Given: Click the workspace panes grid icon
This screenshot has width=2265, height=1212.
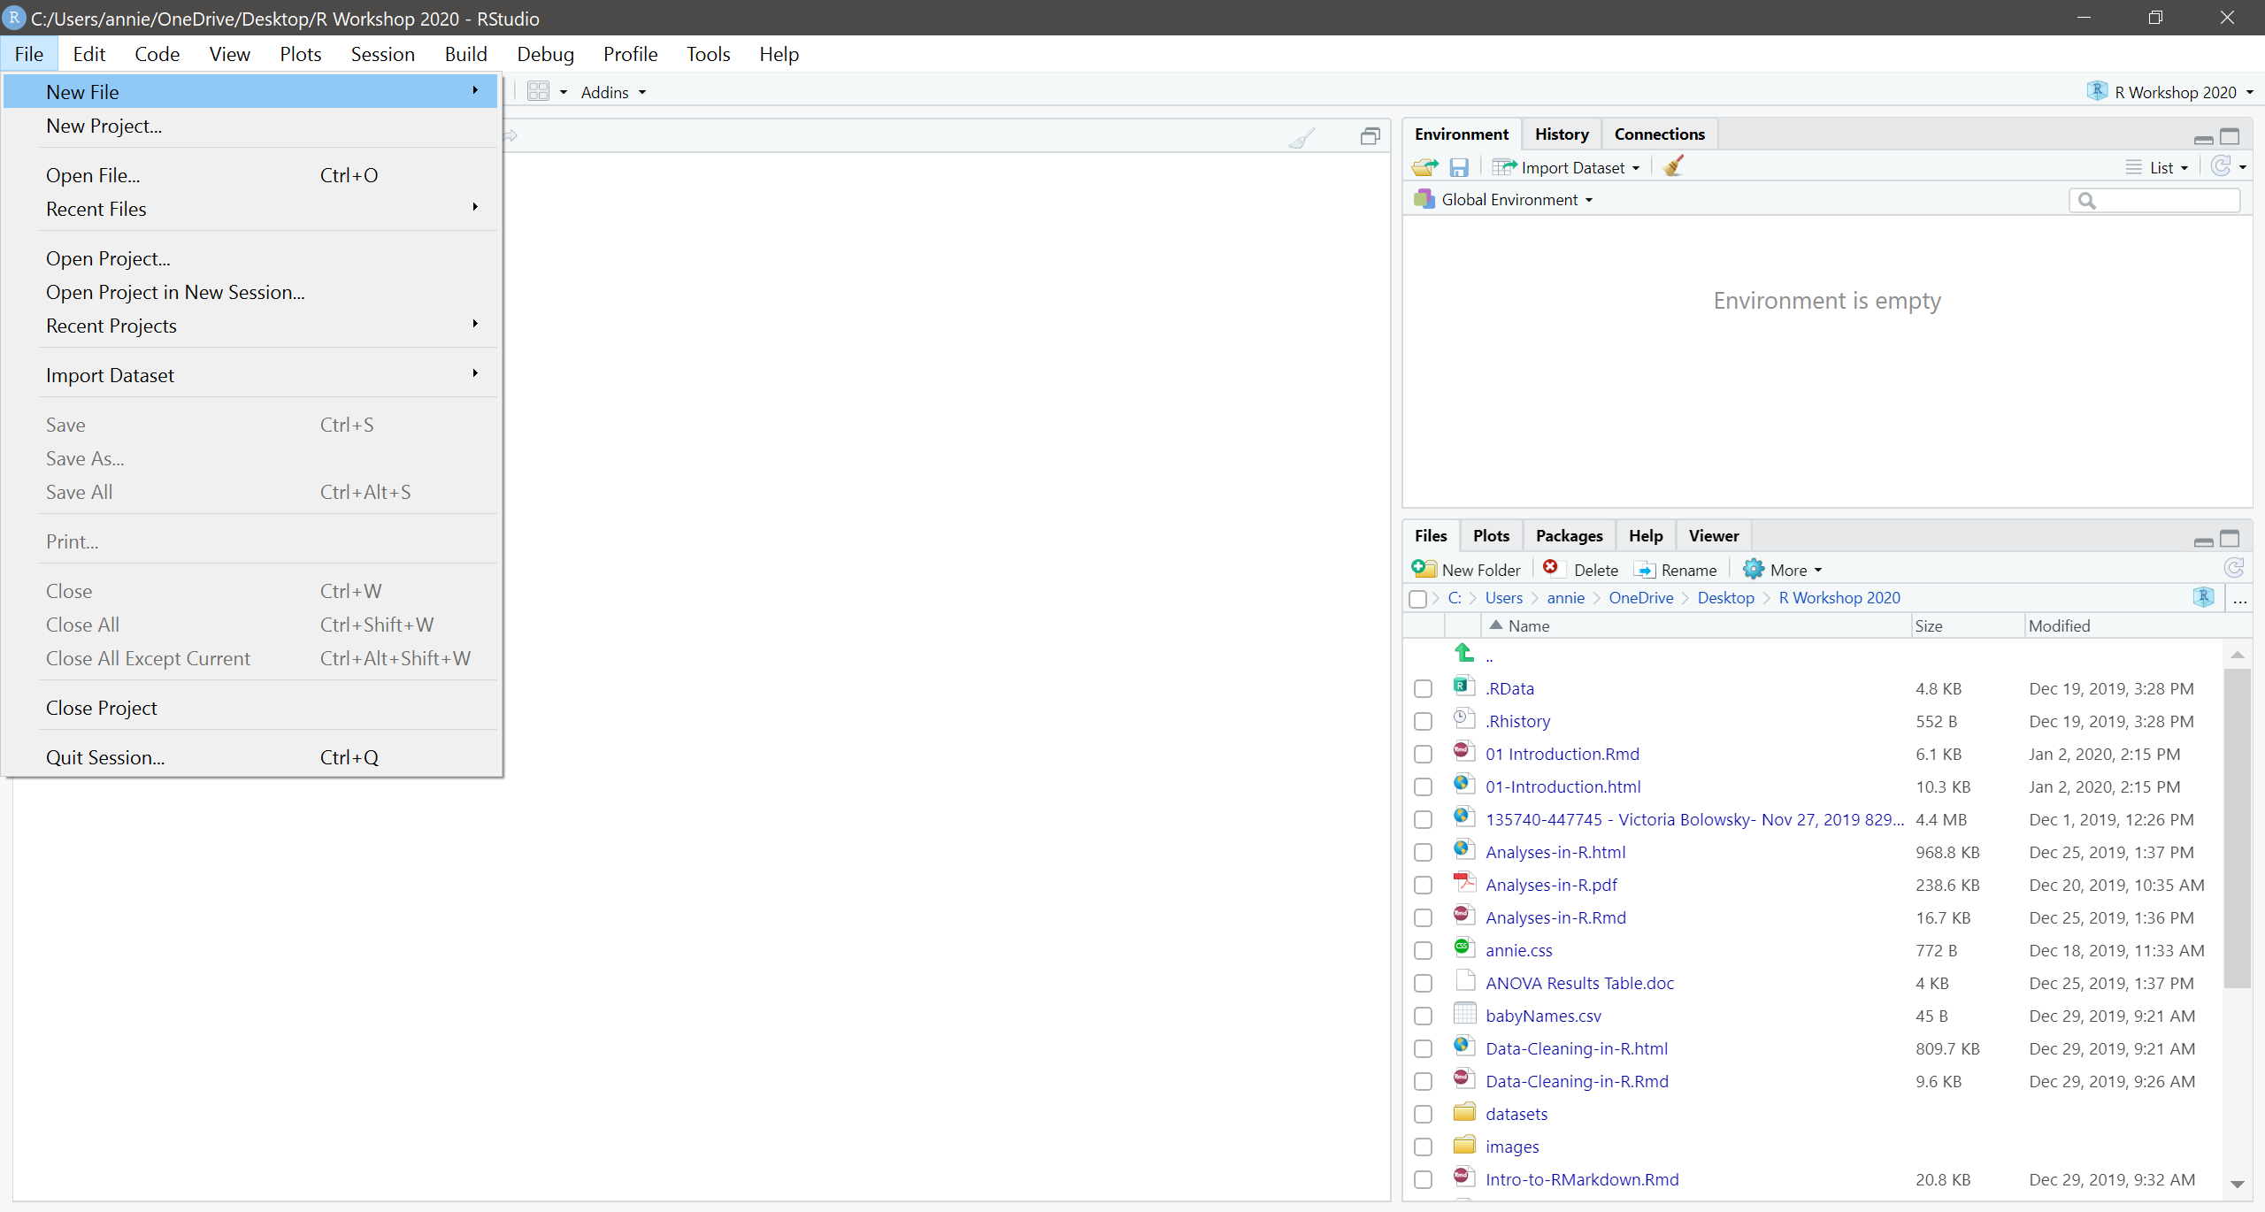Looking at the screenshot, I should [538, 91].
